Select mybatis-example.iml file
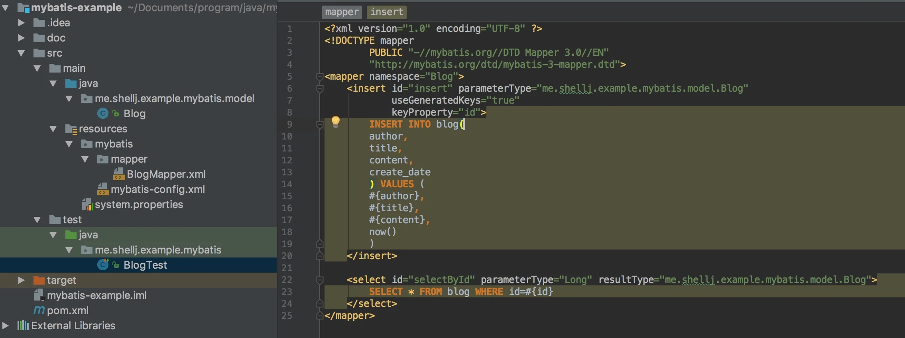The width and height of the screenshot is (905, 338). [x=97, y=295]
